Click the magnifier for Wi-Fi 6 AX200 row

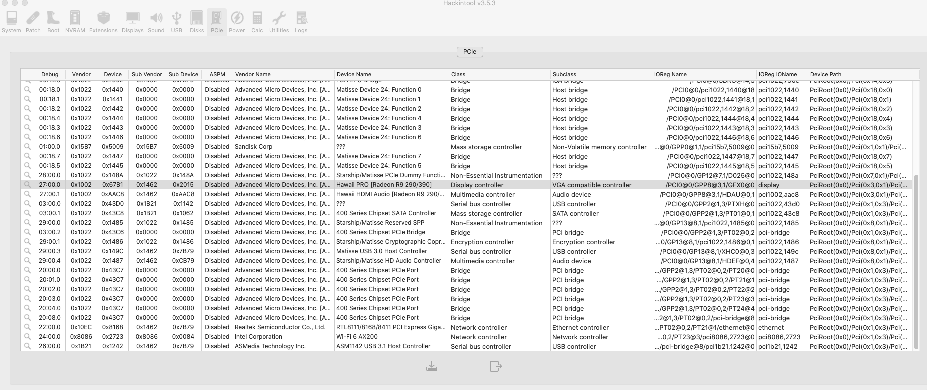point(27,337)
